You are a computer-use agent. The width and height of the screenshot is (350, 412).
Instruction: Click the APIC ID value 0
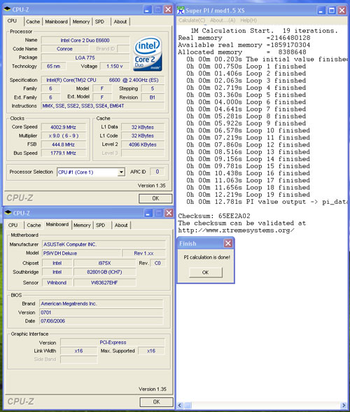click(x=157, y=172)
